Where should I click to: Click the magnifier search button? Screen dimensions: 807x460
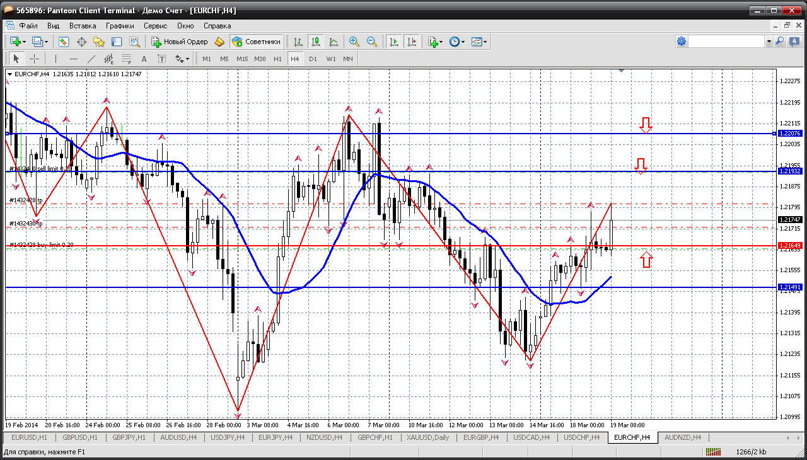[x=779, y=42]
